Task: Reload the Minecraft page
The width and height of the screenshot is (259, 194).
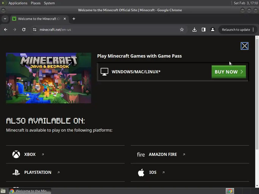Action: coord(24,30)
